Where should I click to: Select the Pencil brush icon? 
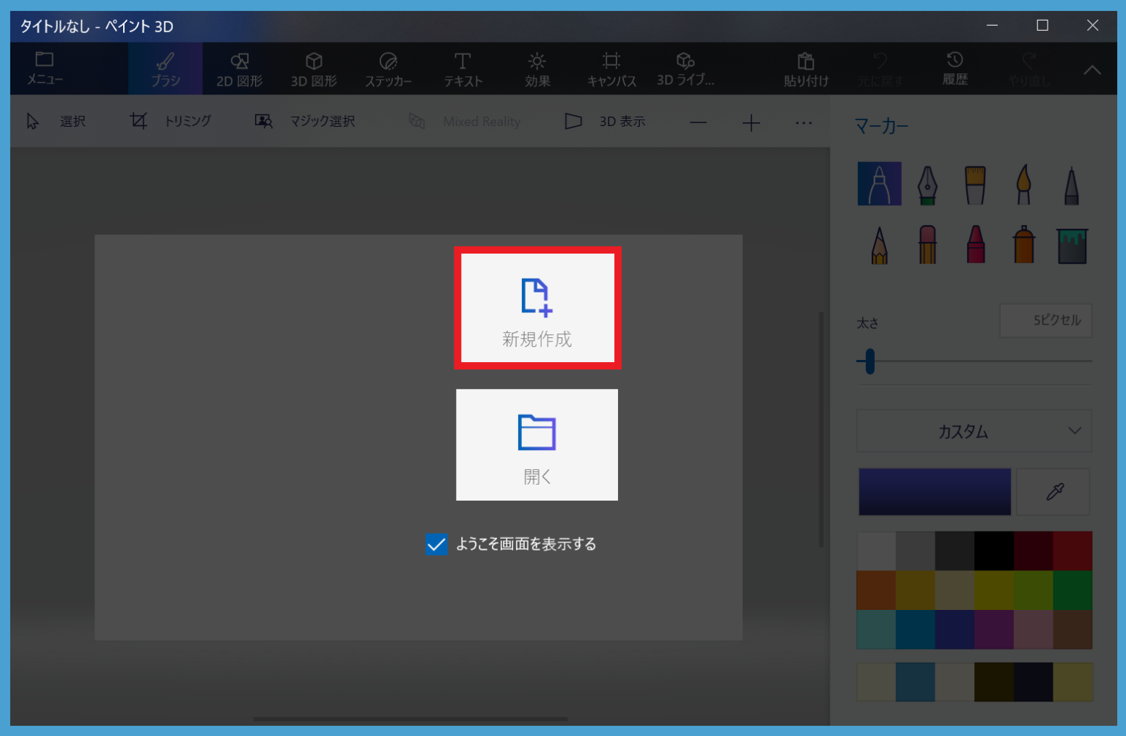[879, 244]
